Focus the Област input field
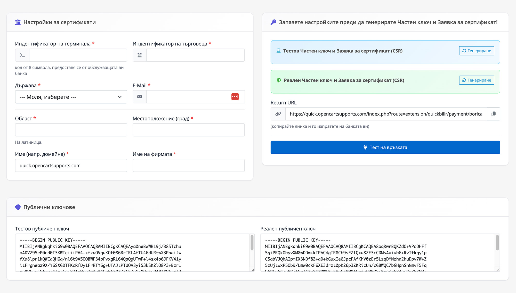Screen dimensions: 516x293 tap(71, 130)
